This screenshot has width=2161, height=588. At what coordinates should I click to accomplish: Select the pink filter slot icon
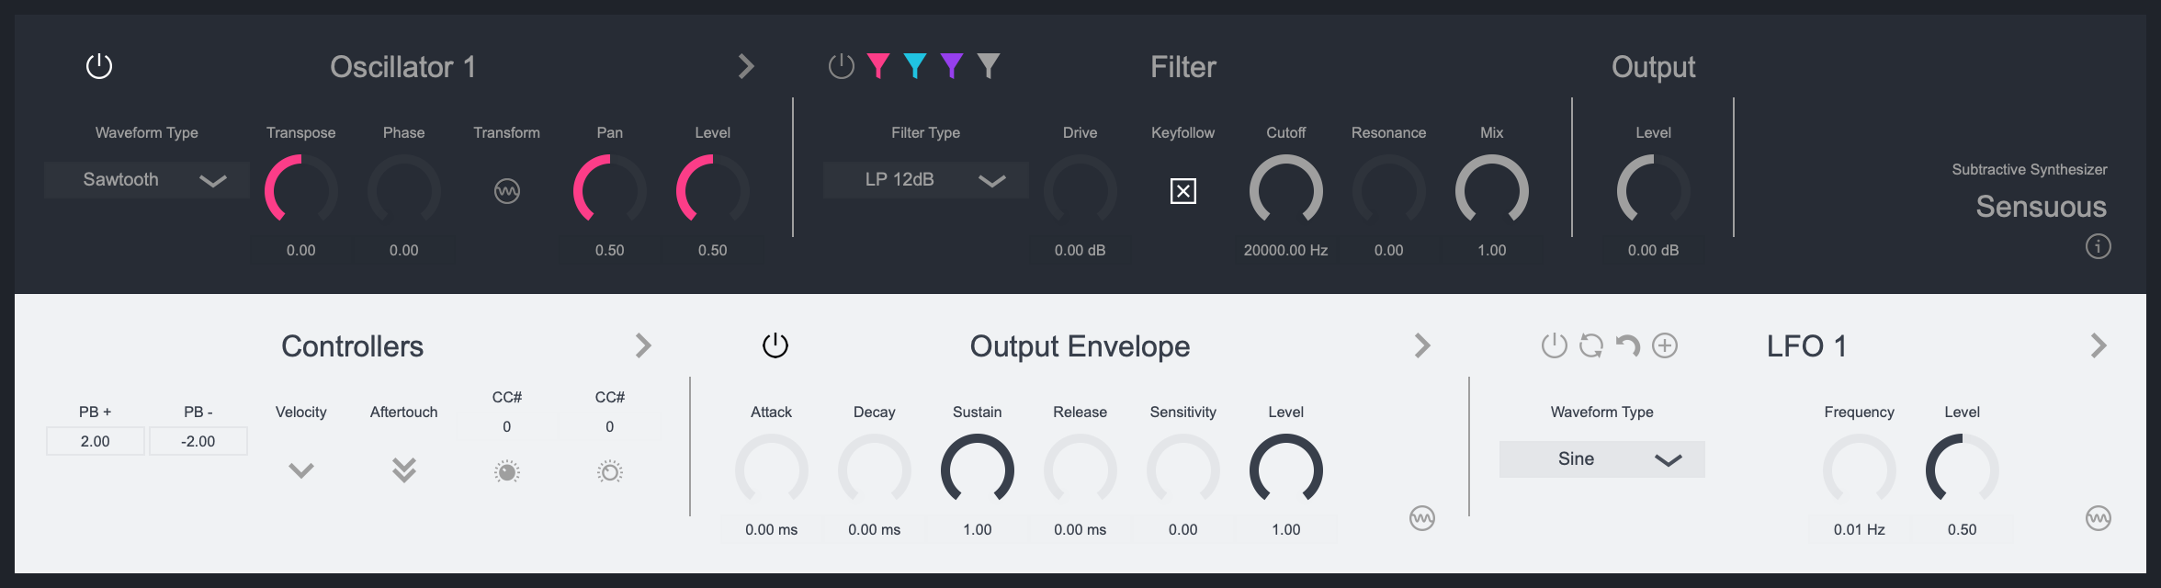coord(878,66)
